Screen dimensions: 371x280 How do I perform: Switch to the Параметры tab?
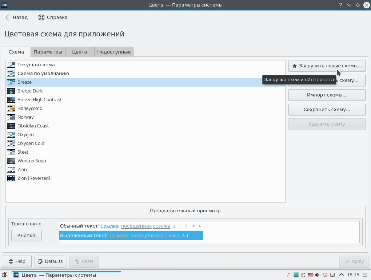click(x=48, y=52)
